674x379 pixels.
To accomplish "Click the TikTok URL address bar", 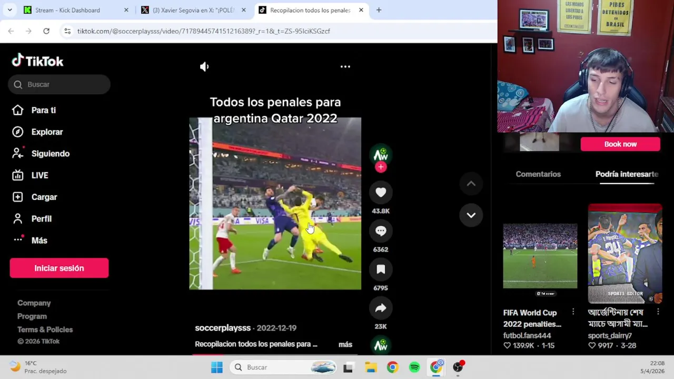I will (x=203, y=31).
